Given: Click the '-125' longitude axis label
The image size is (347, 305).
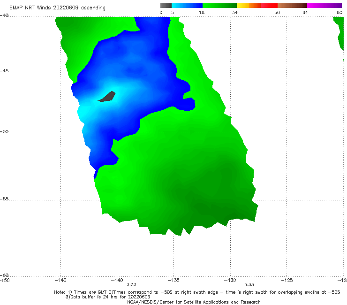Looking at the screenshot, I should pyautogui.click(x=287, y=280).
